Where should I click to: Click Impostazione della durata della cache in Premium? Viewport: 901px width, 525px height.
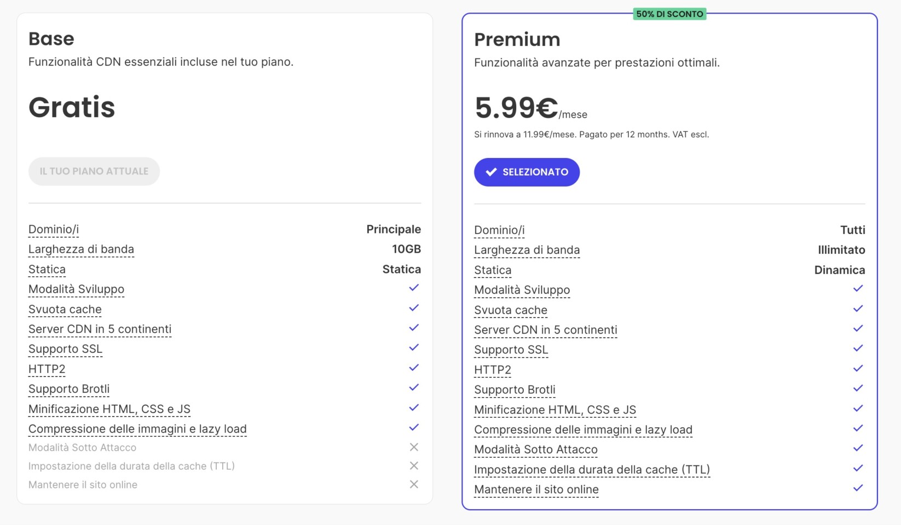(592, 470)
